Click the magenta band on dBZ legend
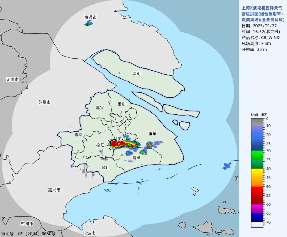The height and width of the screenshot is (237, 287). click(257, 209)
